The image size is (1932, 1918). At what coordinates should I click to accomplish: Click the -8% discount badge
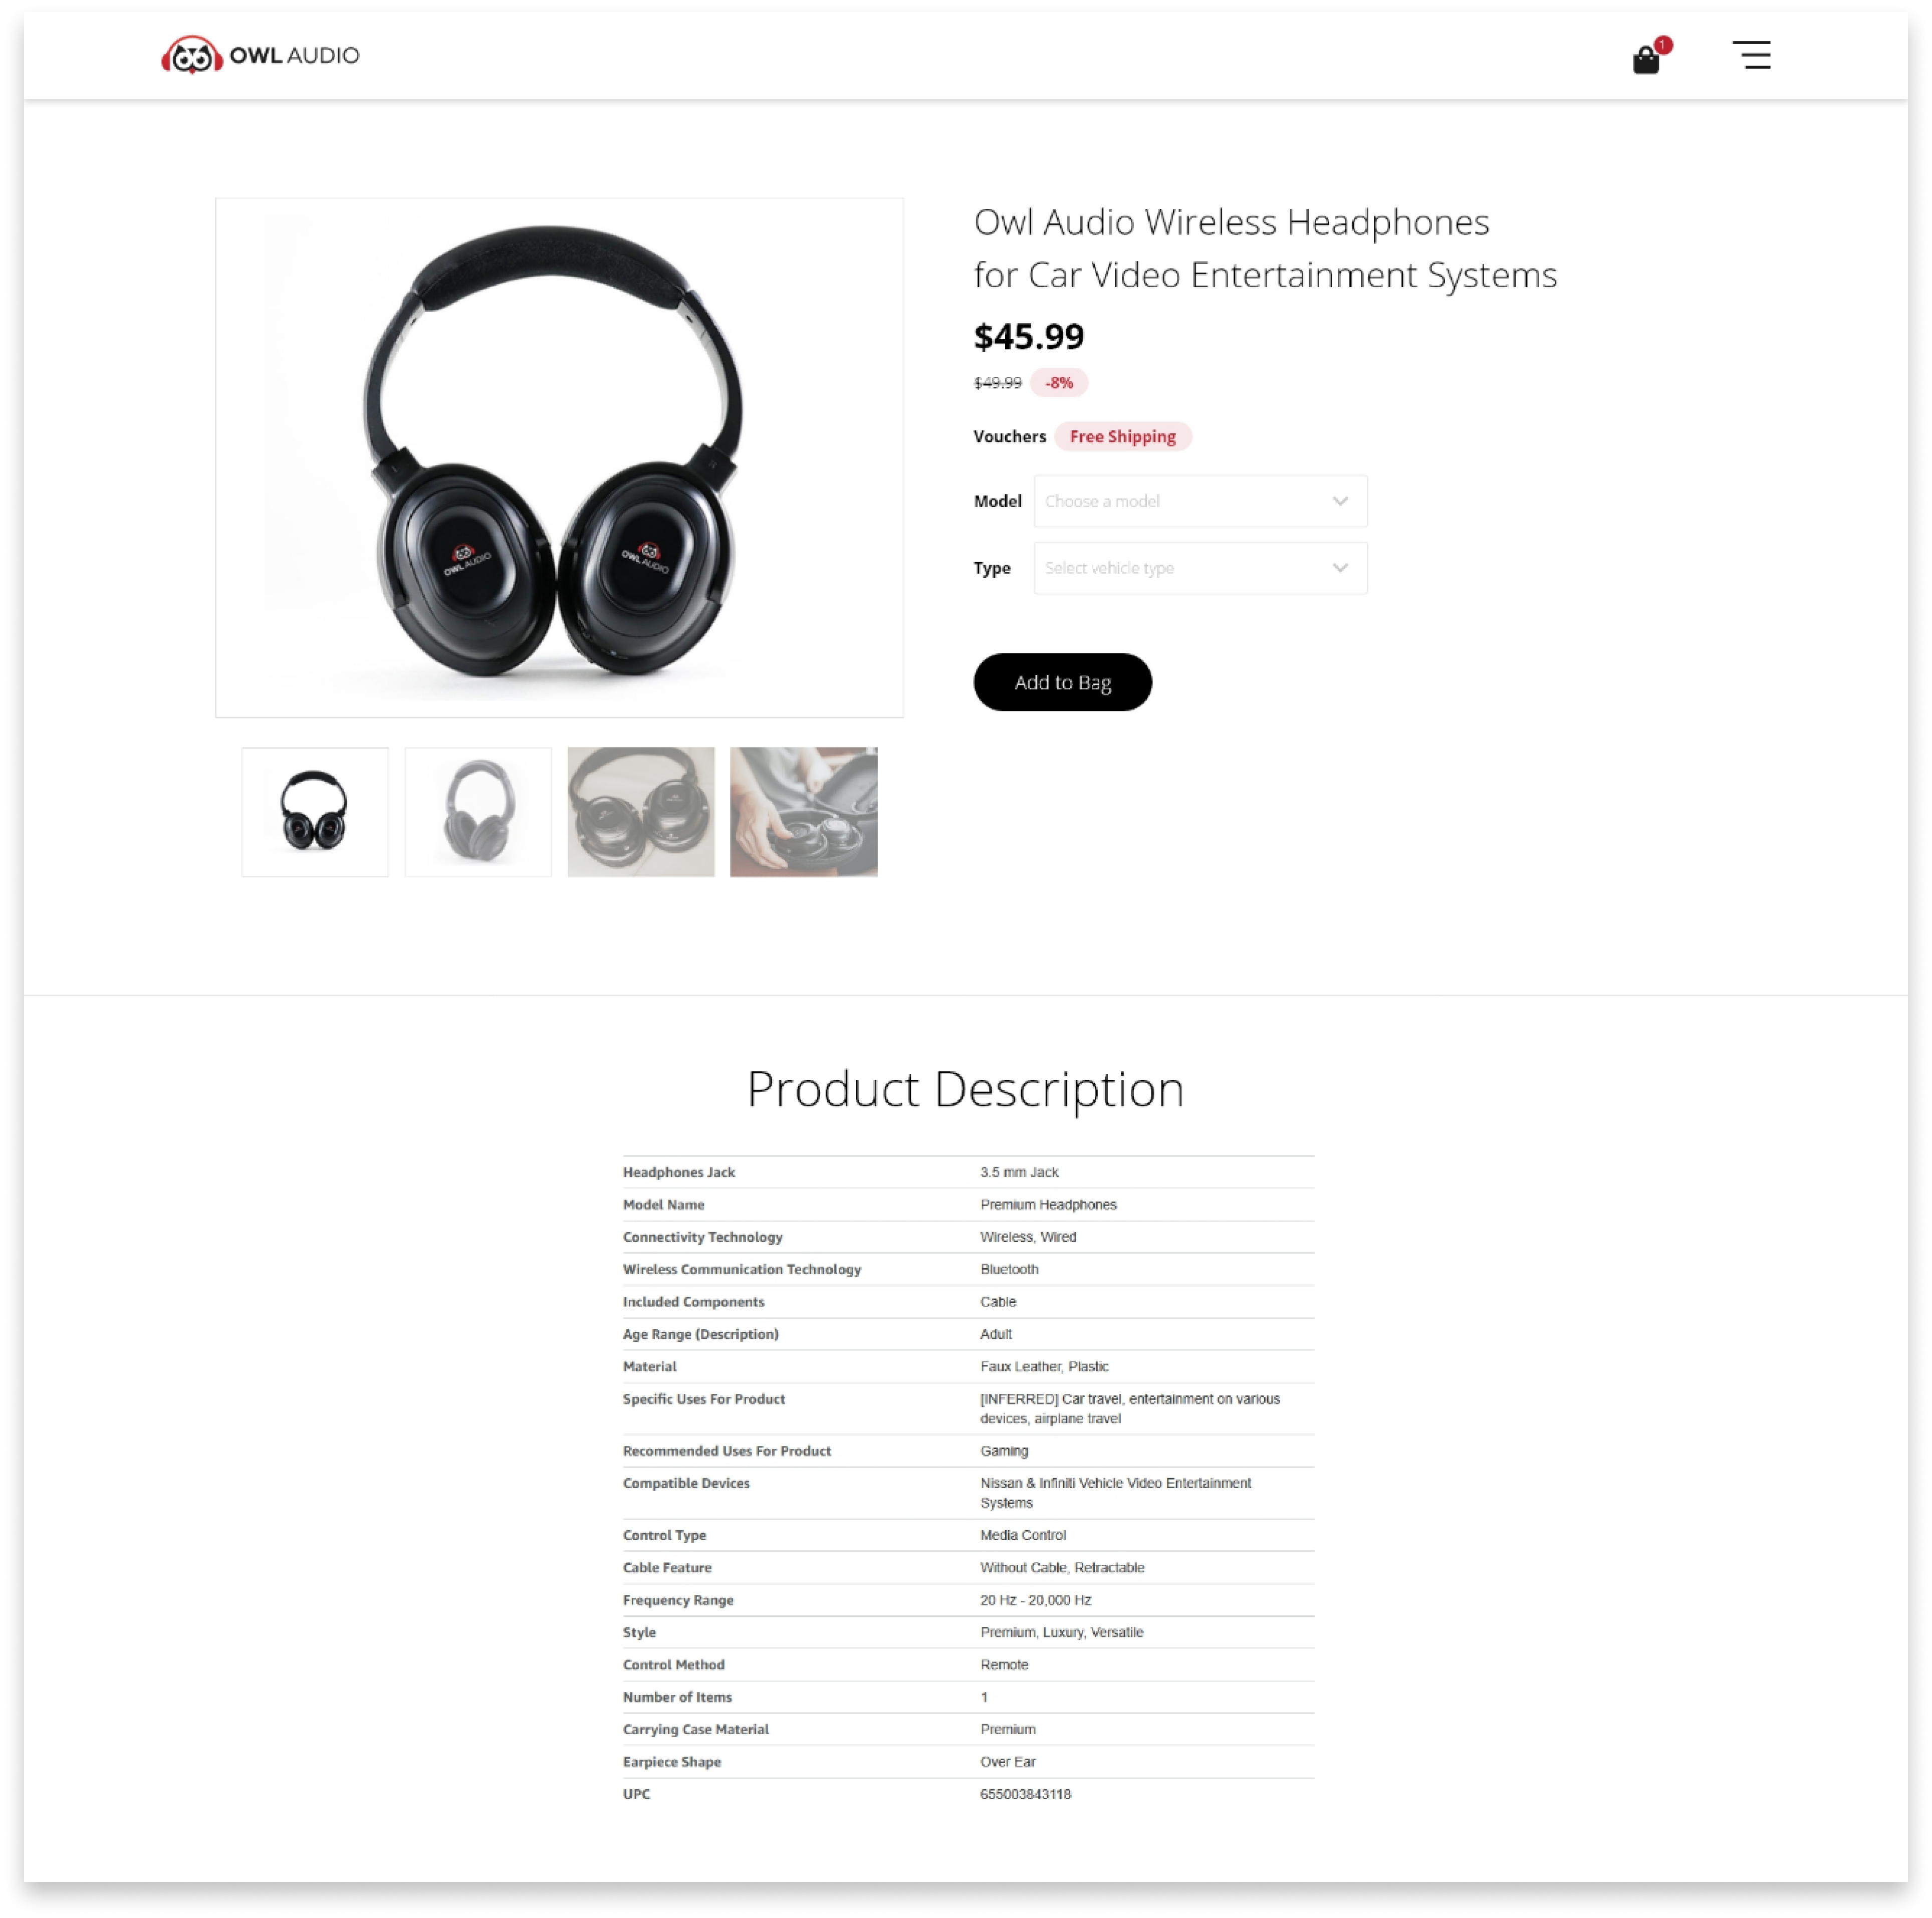tap(1059, 383)
